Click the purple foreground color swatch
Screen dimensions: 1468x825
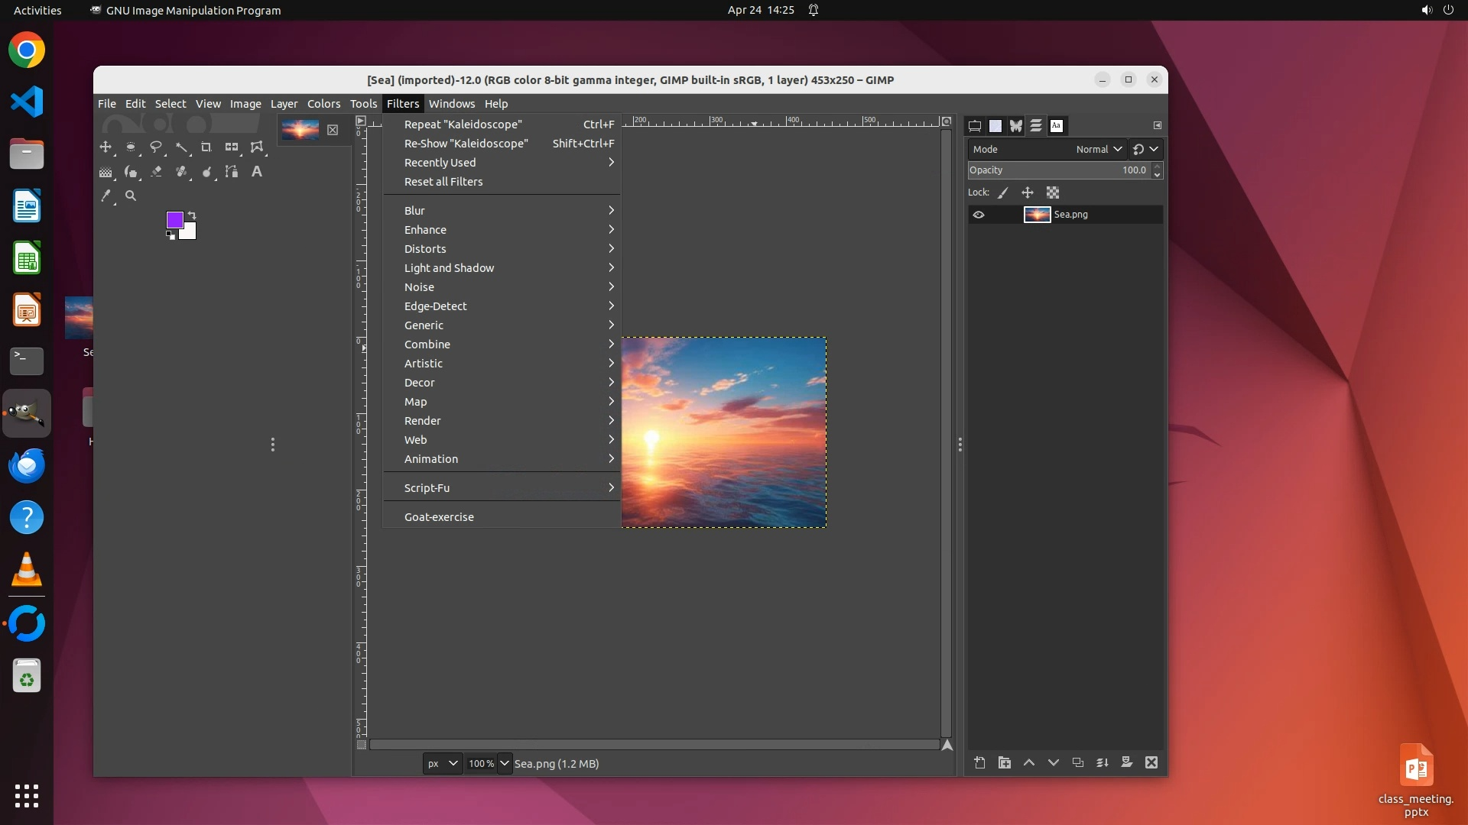tap(174, 220)
